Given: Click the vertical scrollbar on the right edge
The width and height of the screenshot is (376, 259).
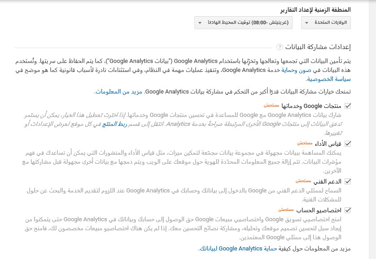Looking at the screenshot, I should tap(372, 129).
